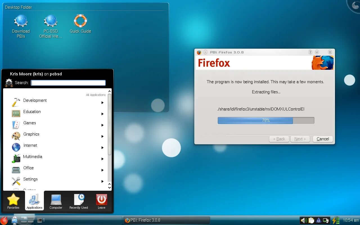Click the on-all-desktops dot button in PBI title bar
Image resolution: width=360 pixels, height=225 pixels.
pyautogui.click(x=206, y=52)
